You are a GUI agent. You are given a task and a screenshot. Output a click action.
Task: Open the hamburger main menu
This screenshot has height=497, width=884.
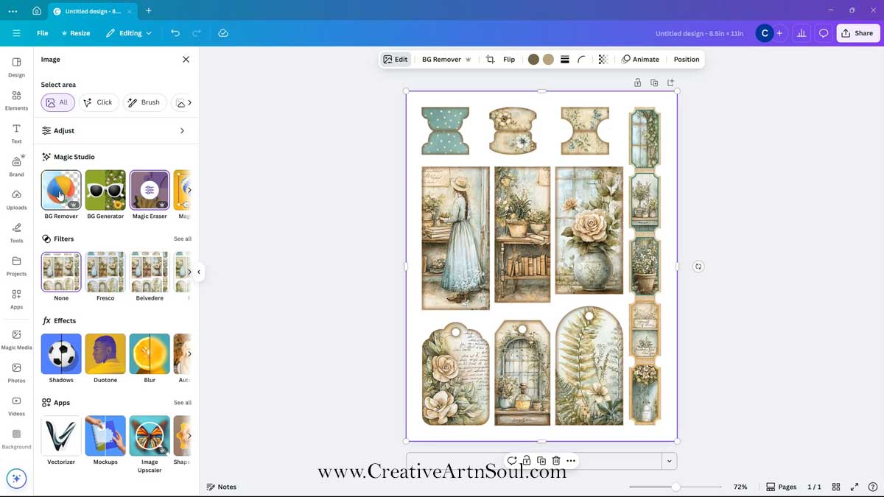click(x=16, y=33)
